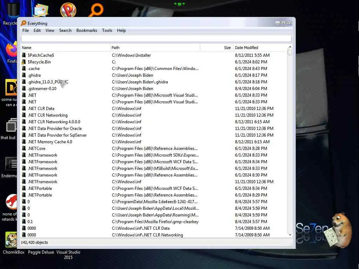
Task: Click the folder icon of .NETCore
Action: tap(24, 148)
